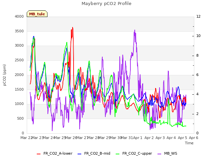Toggle the FR_CO2_A-lower legend entry
Screen dimensions: 214x160
coord(55,153)
